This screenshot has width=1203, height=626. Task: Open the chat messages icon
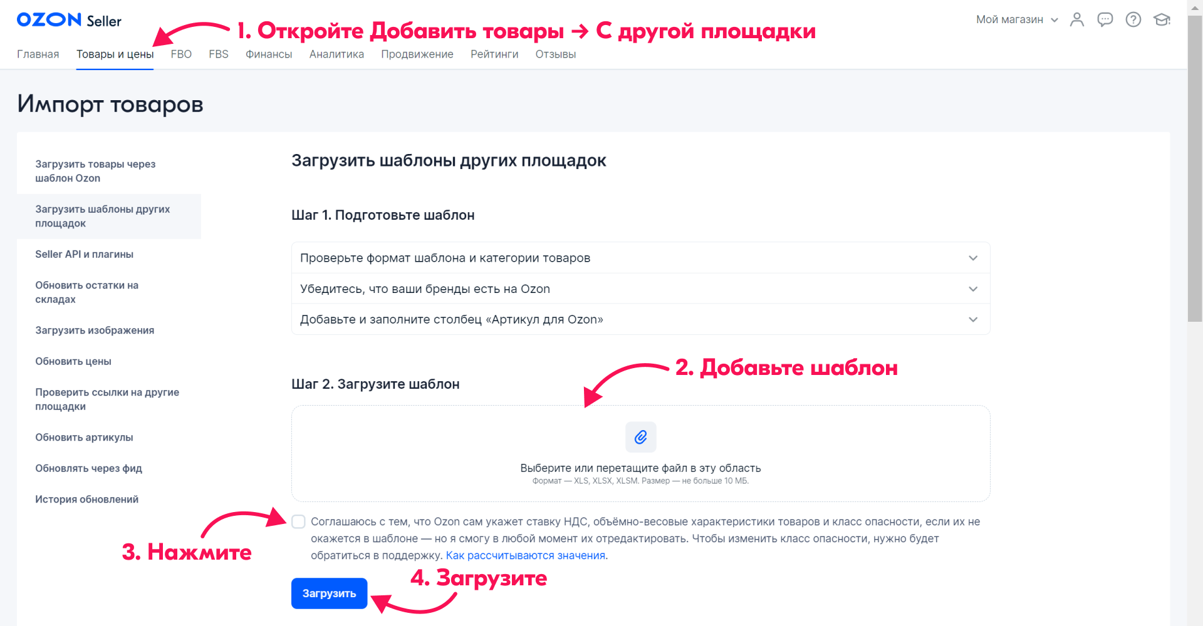coord(1105,19)
